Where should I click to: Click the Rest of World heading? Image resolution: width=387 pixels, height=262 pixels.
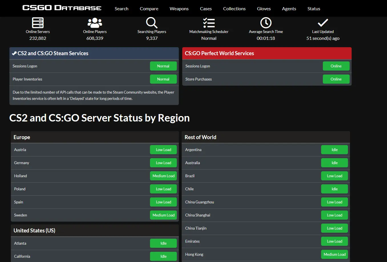point(200,137)
